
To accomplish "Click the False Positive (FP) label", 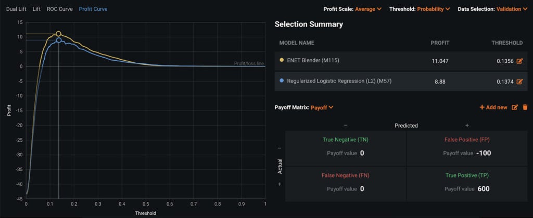I will click(x=467, y=139).
